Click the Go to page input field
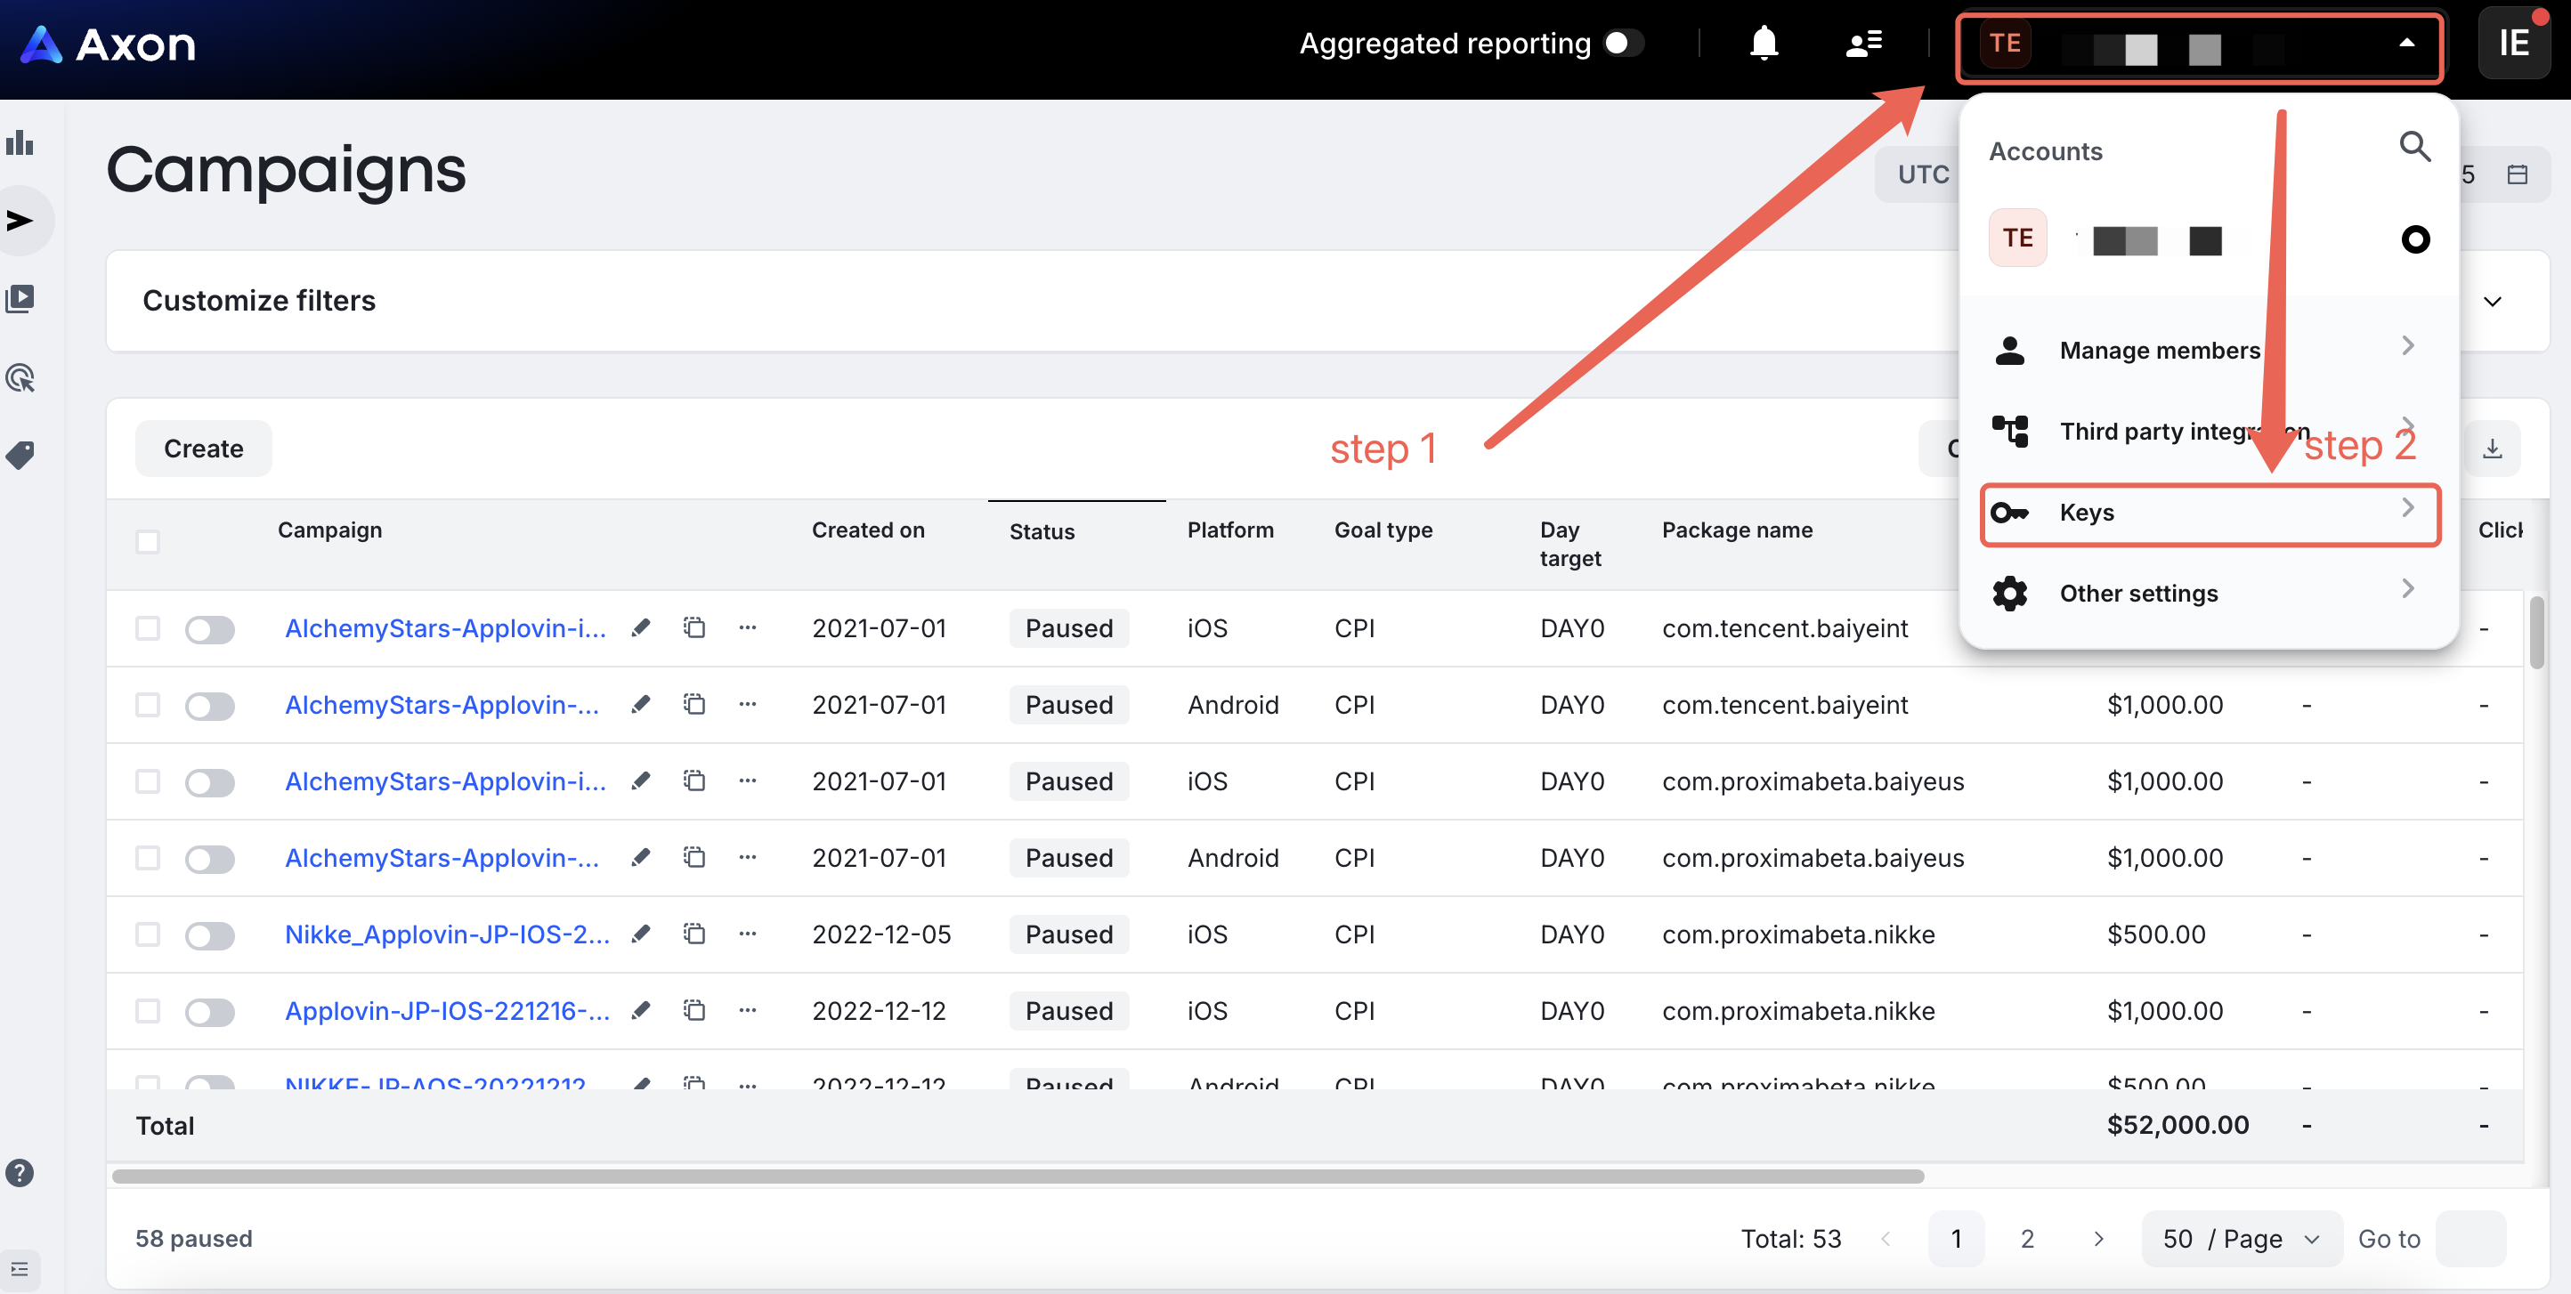The width and height of the screenshot is (2571, 1294). click(2470, 1238)
